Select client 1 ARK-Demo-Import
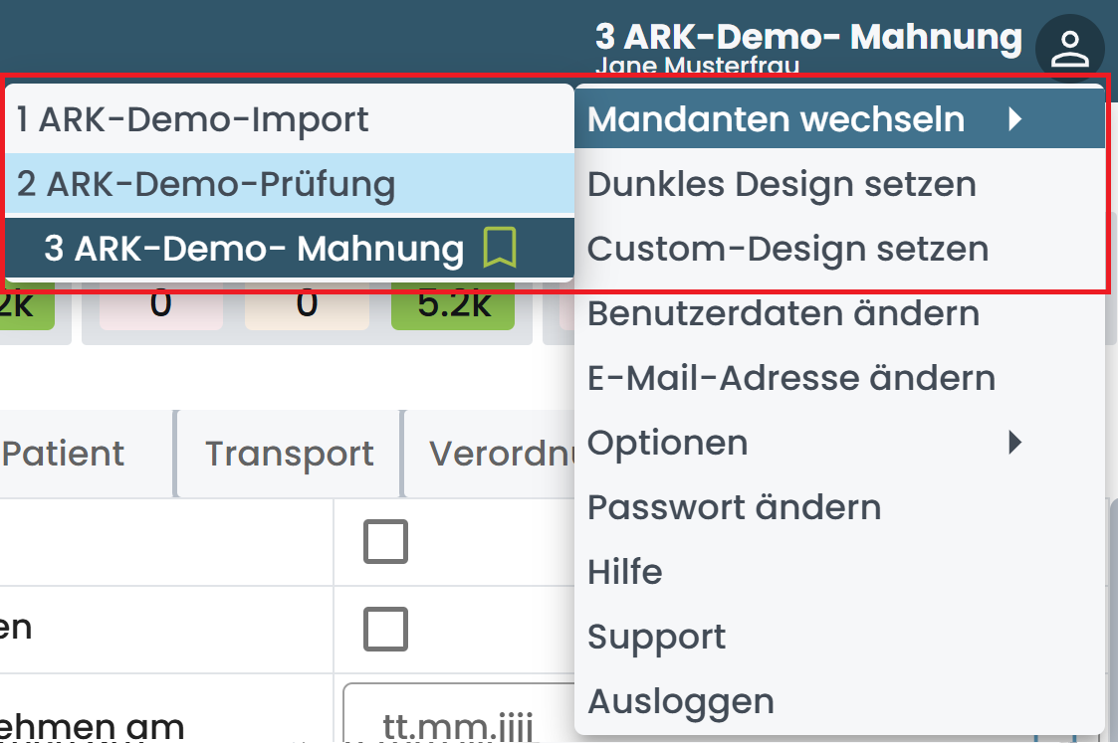Screen dimensions: 1118x744 tap(192, 119)
